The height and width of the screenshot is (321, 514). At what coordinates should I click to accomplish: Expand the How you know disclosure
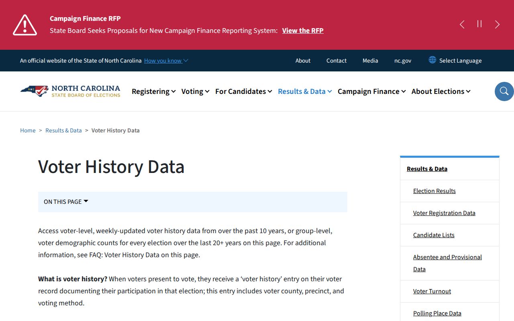pos(166,61)
